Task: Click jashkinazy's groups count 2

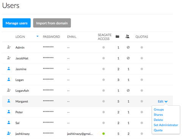Action: pos(129,134)
